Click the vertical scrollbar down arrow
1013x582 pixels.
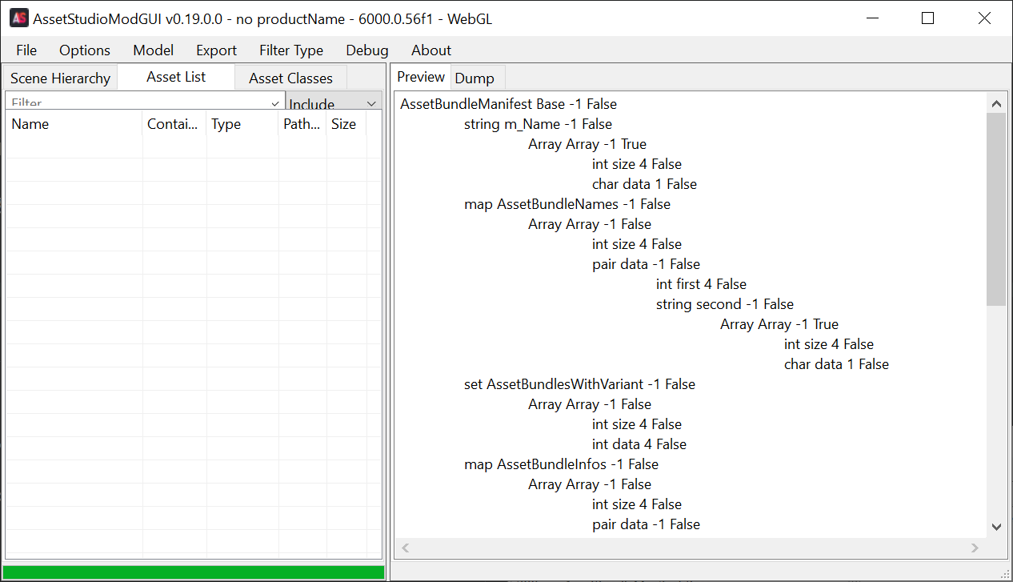coord(996,526)
